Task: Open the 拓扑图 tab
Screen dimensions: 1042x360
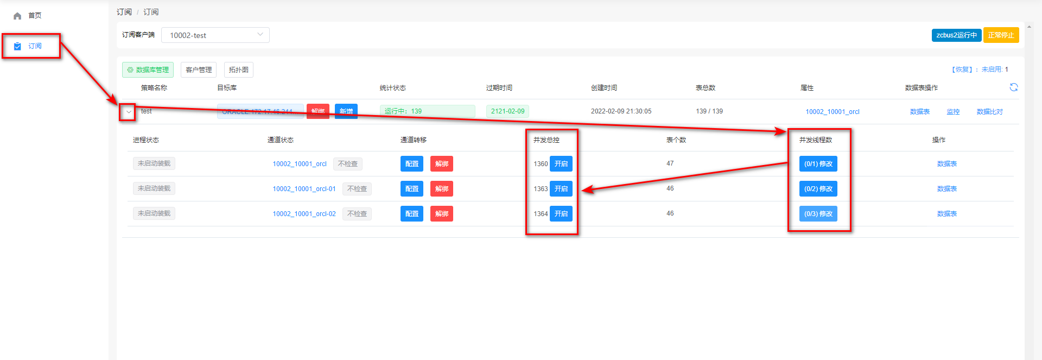Action: point(238,70)
